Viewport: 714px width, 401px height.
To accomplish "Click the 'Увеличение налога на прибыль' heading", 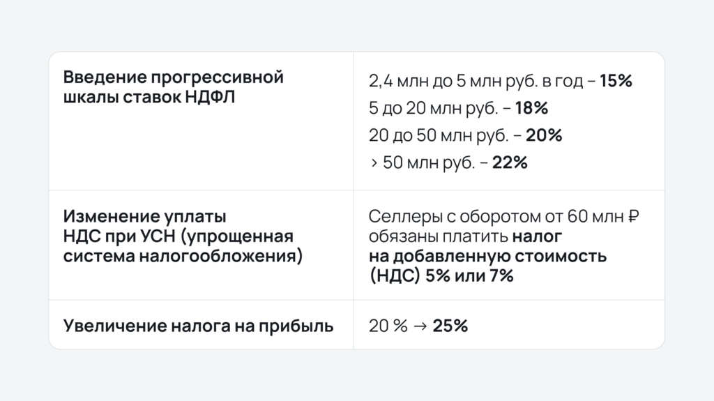I will coord(198,325).
